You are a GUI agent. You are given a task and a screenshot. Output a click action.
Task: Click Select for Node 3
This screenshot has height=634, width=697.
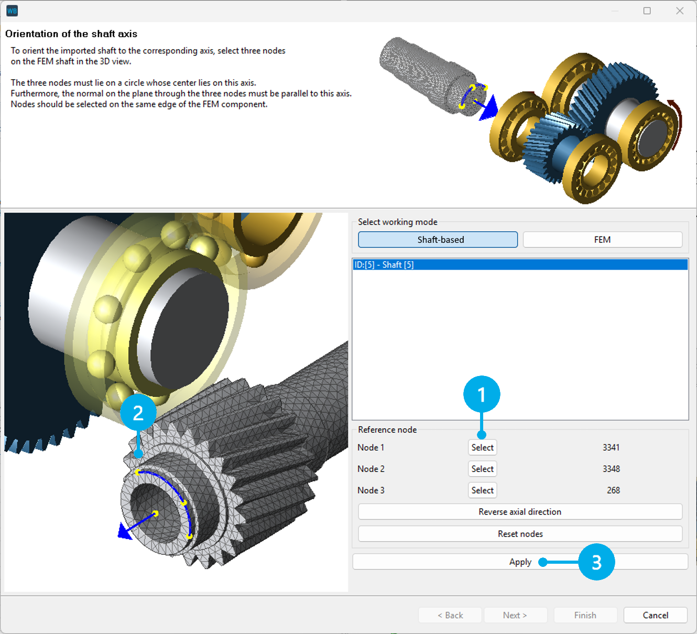(482, 490)
